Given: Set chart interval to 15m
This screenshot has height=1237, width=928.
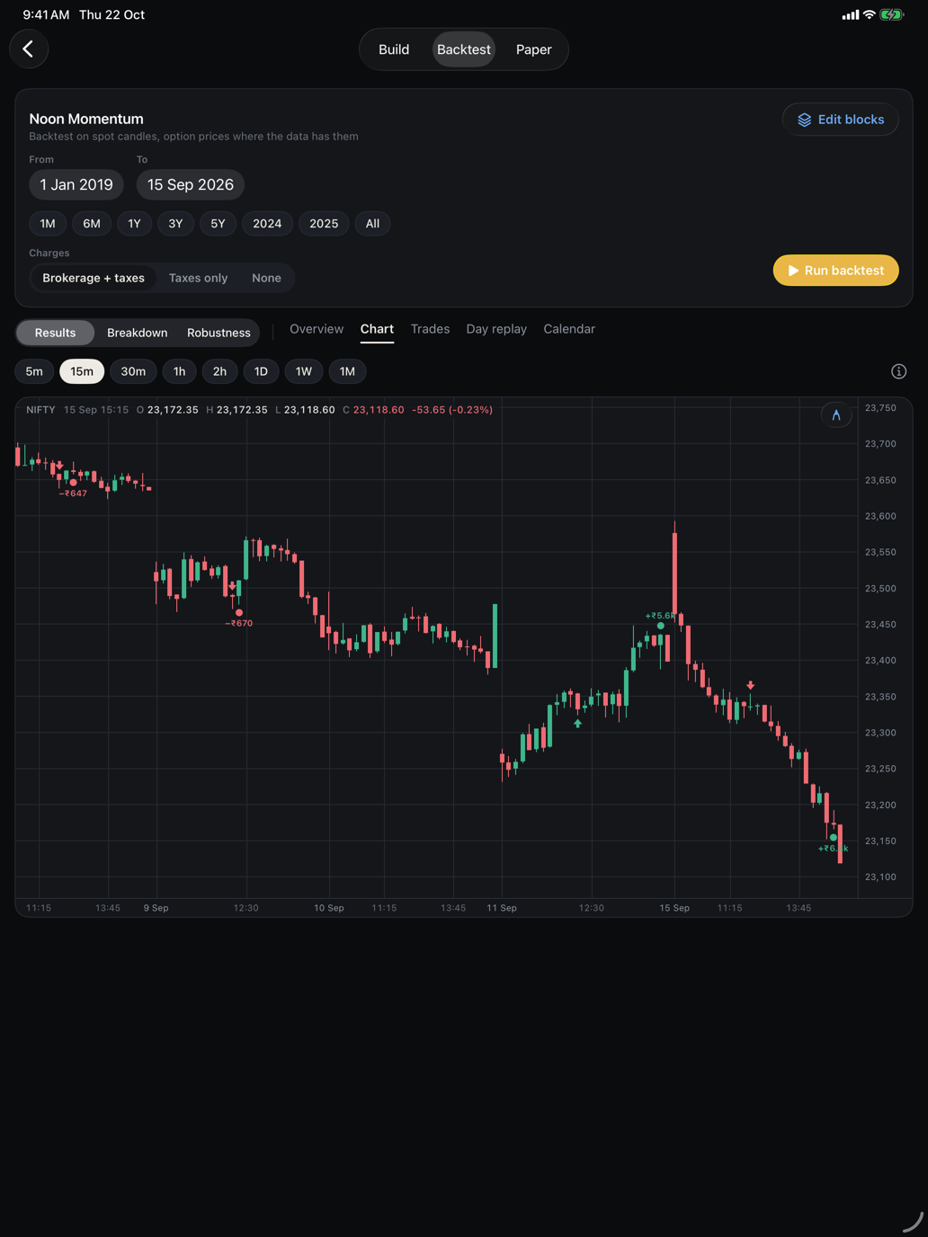Looking at the screenshot, I should 82,371.
